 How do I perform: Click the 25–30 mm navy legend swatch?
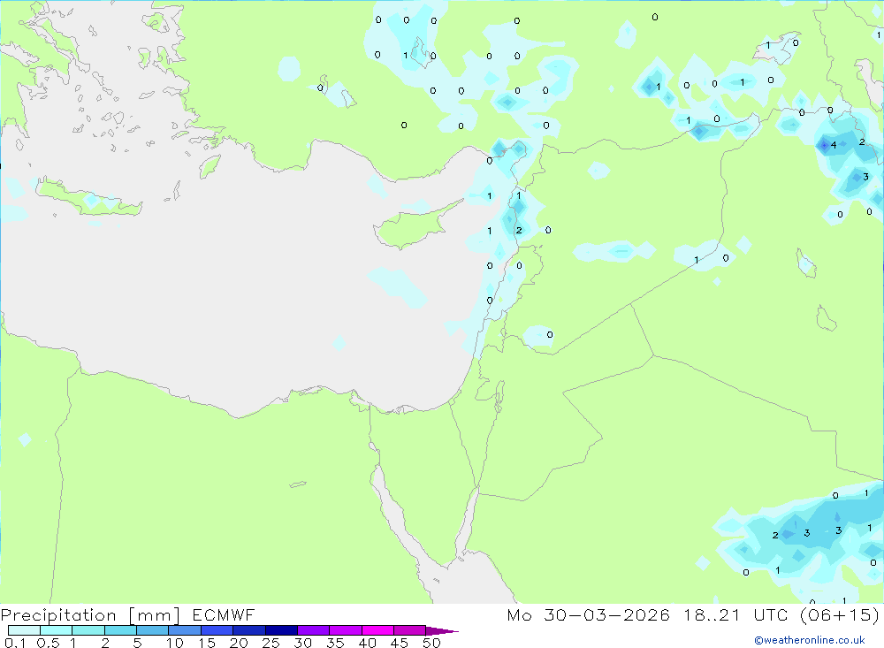pyautogui.click(x=281, y=630)
